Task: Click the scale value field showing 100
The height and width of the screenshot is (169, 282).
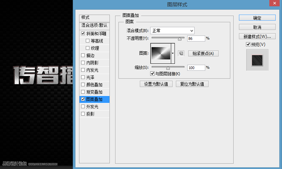Action: pos(196,68)
